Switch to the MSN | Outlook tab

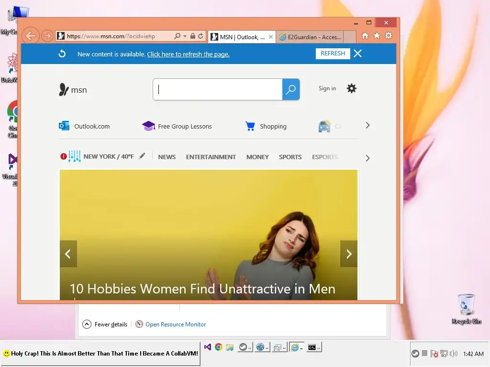tap(238, 37)
